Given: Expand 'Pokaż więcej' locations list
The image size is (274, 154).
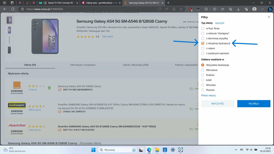Looking at the screenshot, I should 208,95.
